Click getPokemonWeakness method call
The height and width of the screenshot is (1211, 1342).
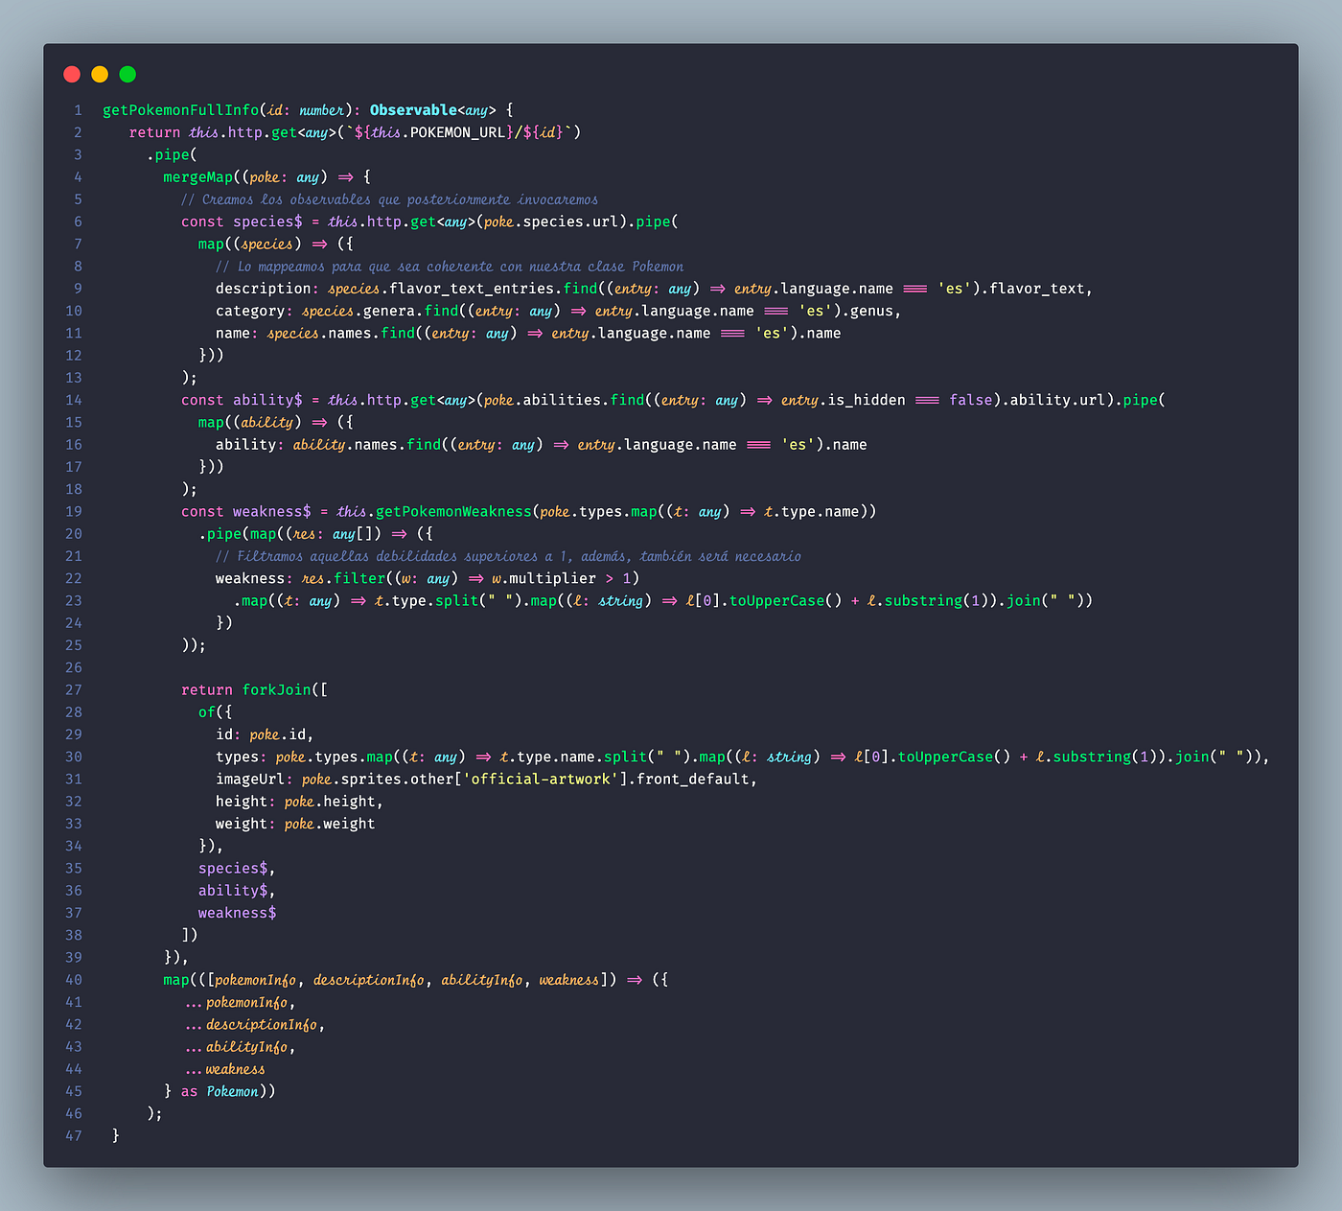pyautogui.click(x=453, y=512)
